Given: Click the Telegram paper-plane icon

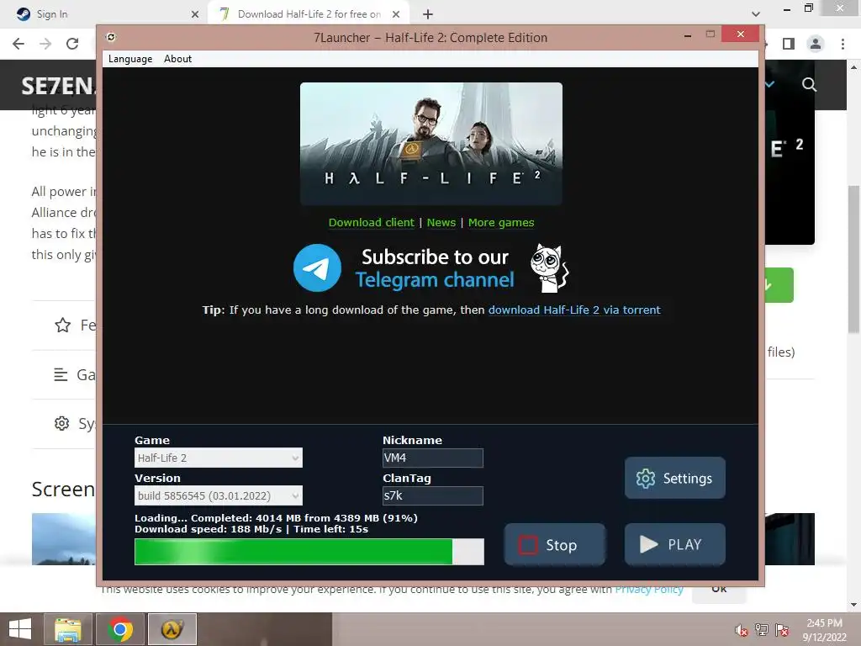Looking at the screenshot, I should coord(317,268).
